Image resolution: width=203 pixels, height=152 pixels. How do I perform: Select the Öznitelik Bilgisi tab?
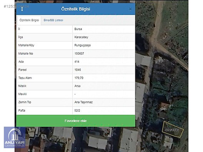click(x=29, y=20)
